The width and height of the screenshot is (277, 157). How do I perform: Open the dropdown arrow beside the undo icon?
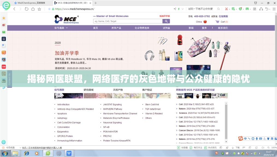[x=270, y=9]
